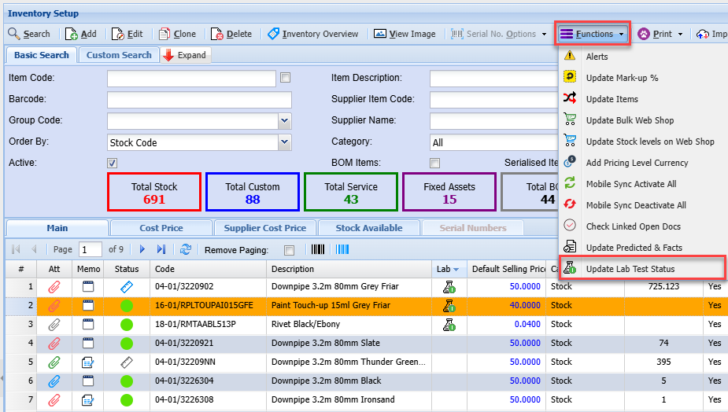Image resolution: width=728 pixels, height=412 pixels.
Task: Go to next page arrow in pager
Action: click(142, 249)
